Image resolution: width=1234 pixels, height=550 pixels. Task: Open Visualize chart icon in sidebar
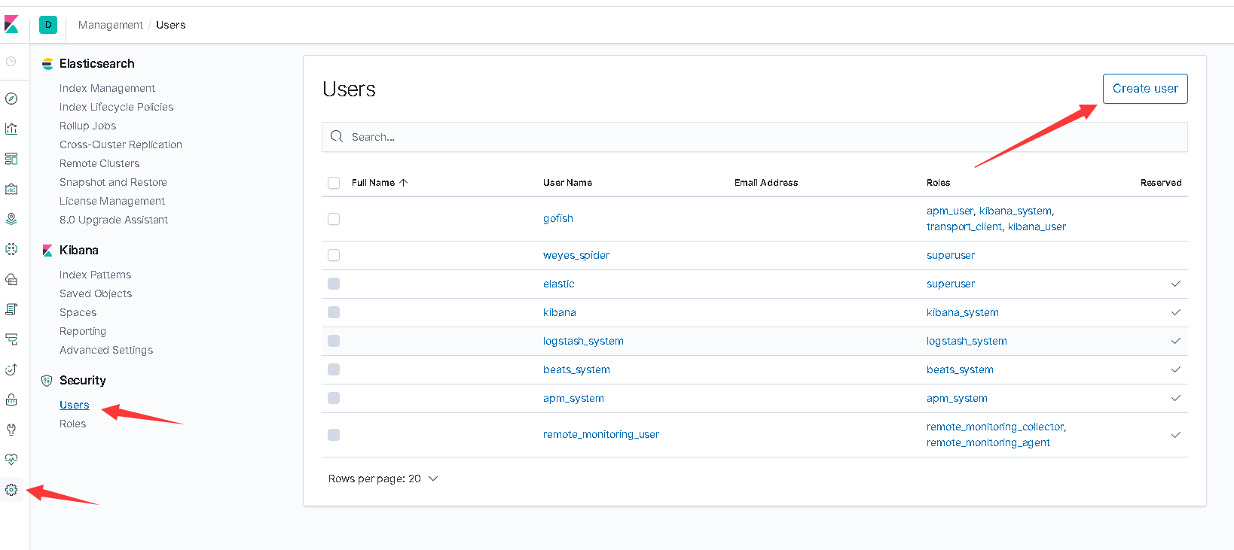tap(11, 129)
